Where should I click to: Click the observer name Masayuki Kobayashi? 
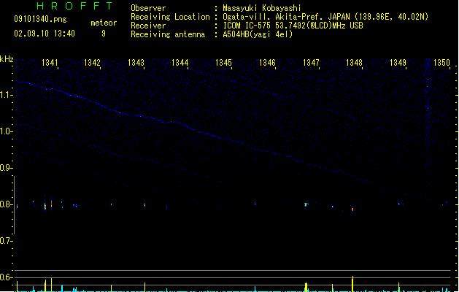pyautogui.click(x=262, y=8)
